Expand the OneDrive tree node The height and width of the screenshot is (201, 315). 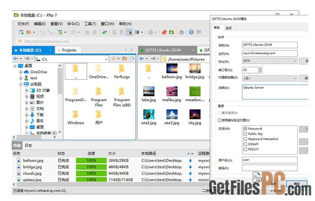21,72
